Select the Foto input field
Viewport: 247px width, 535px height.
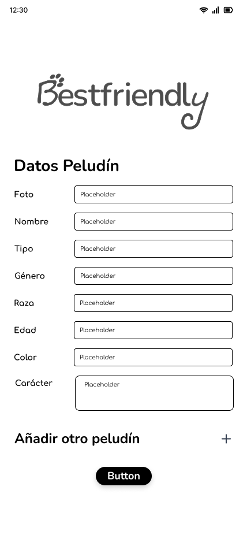154,195
